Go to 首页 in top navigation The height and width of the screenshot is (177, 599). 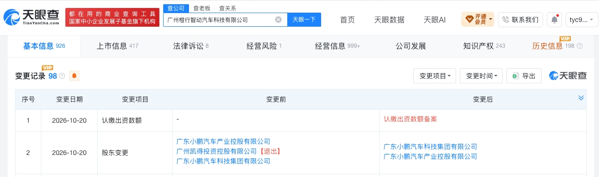click(347, 20)
